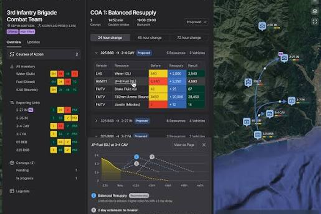Click the Proposed badge on 2-27 IN convoy
The image size is (321, 214).
coord(142,121)
